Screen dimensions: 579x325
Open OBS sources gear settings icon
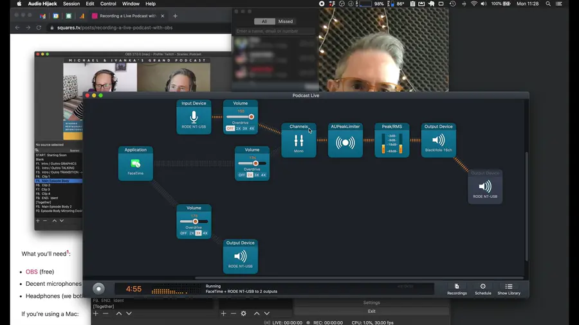point(243,313)
